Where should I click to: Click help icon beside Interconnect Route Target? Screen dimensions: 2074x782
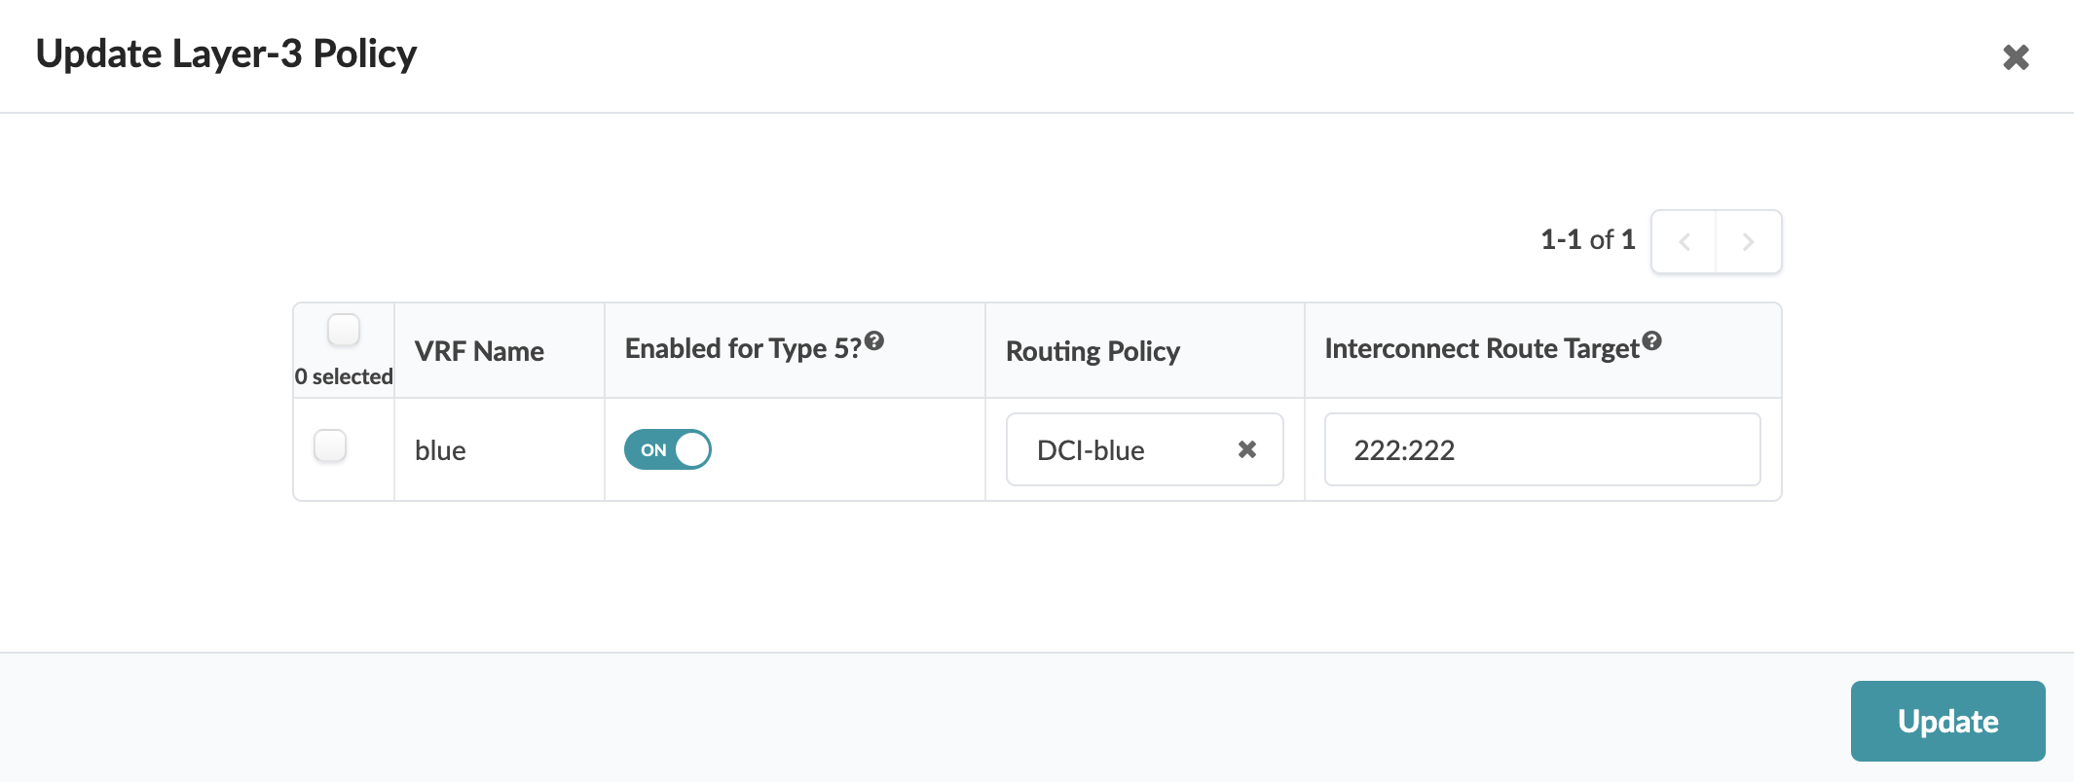1651,340
